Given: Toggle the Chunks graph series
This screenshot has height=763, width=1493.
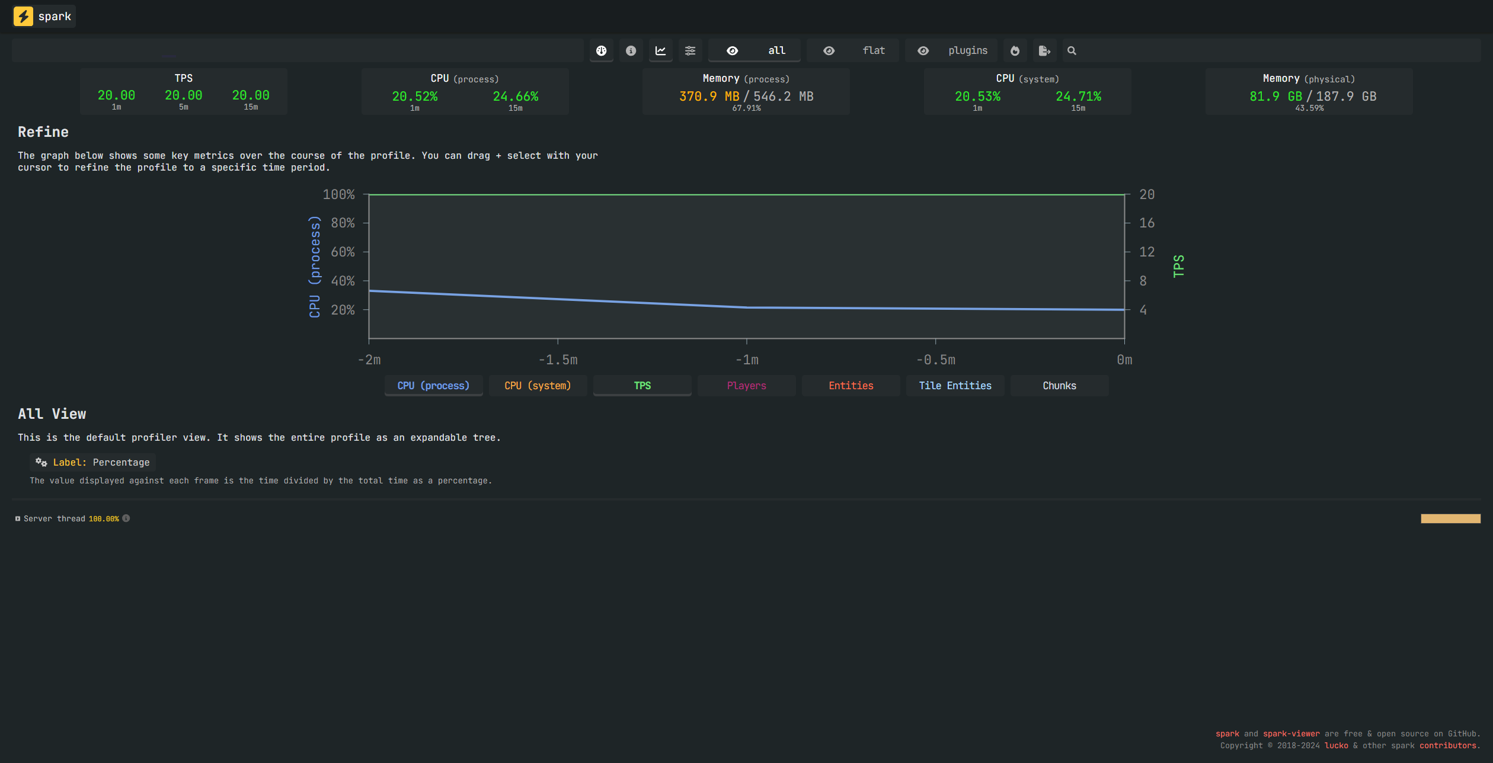Looking at the screenshot, I should click(x=1059, y=386).
